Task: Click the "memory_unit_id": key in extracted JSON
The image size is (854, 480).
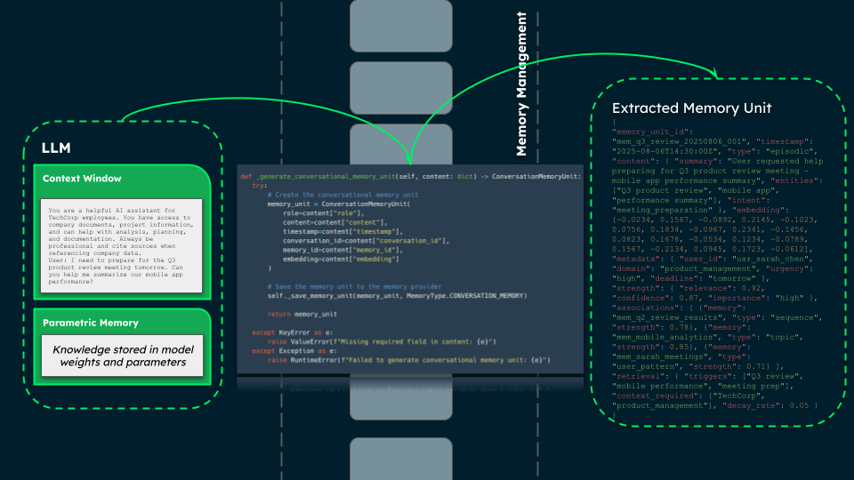Action: tap(652, 132)
